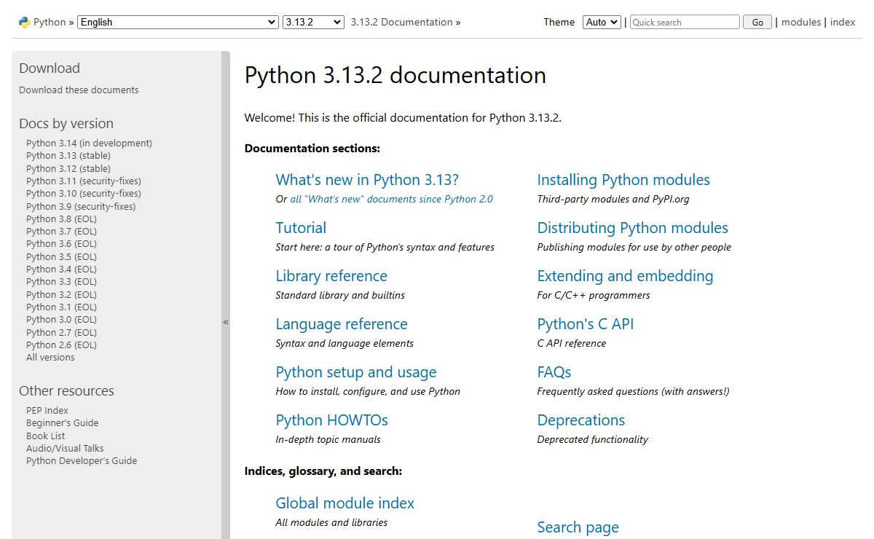The image size is (874, 539).
Task: Open the modules link in header
Action: [801, 22]
